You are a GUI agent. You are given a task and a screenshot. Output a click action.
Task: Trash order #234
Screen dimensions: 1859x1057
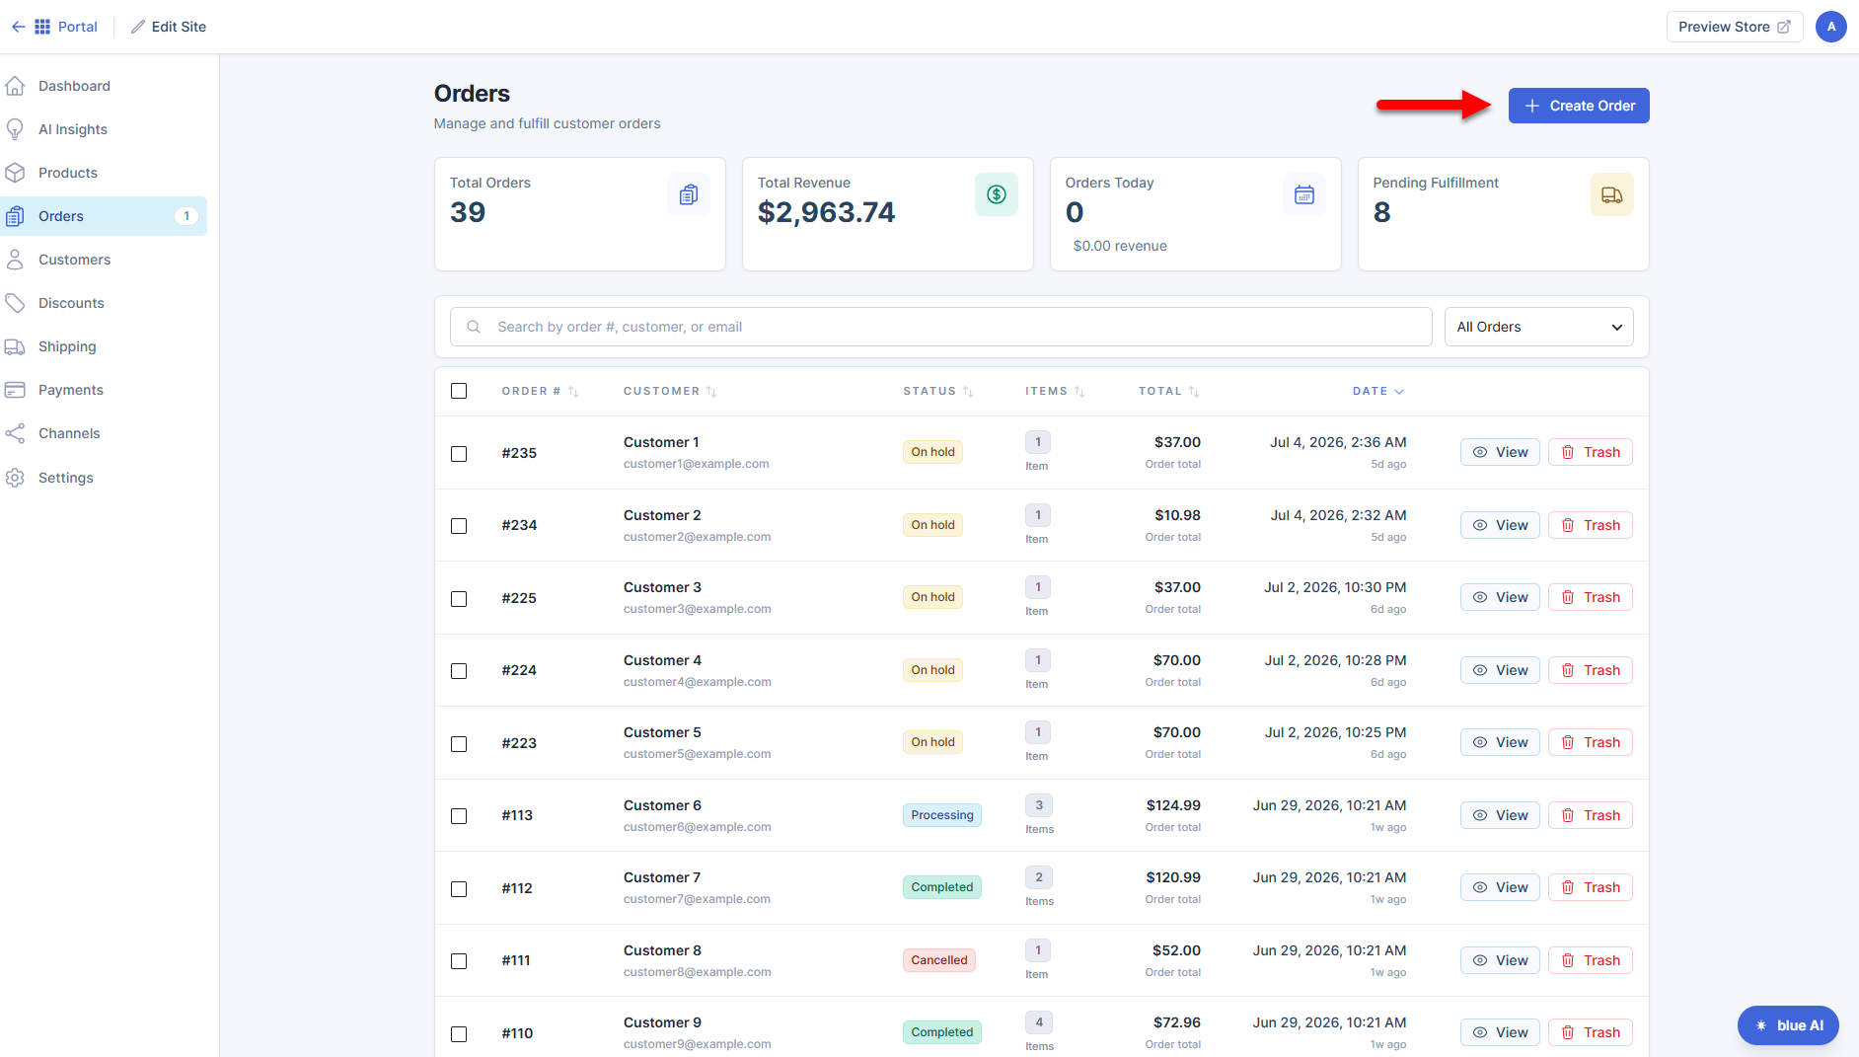1591,525
